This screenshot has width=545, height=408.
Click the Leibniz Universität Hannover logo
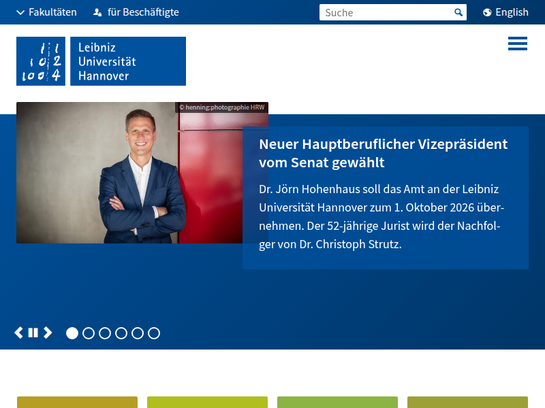point(101,61)
